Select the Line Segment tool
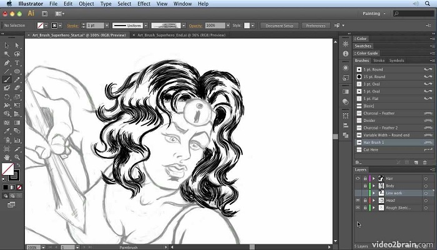 click(7, 71)
